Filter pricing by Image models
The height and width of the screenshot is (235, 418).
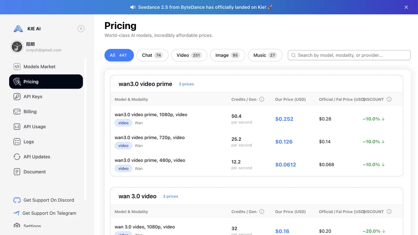pos(228,55)
